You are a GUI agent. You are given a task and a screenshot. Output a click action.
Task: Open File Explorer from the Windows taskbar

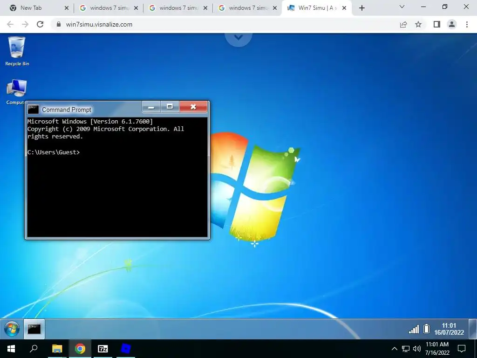coord(57,349)
